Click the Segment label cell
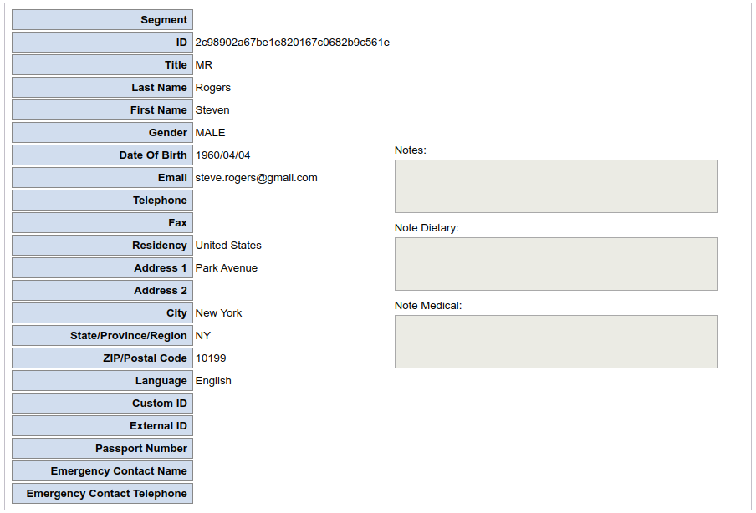The image size is (756, 513). (102, 20)
